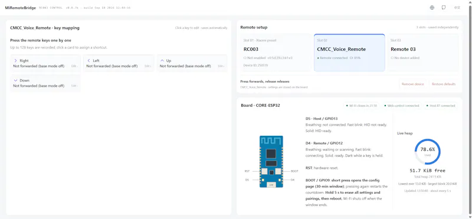This screenshot has height=219, width=472.
Task: Click the 'D5 - Host / GPIO13' heading
Action: click(322, 119)
